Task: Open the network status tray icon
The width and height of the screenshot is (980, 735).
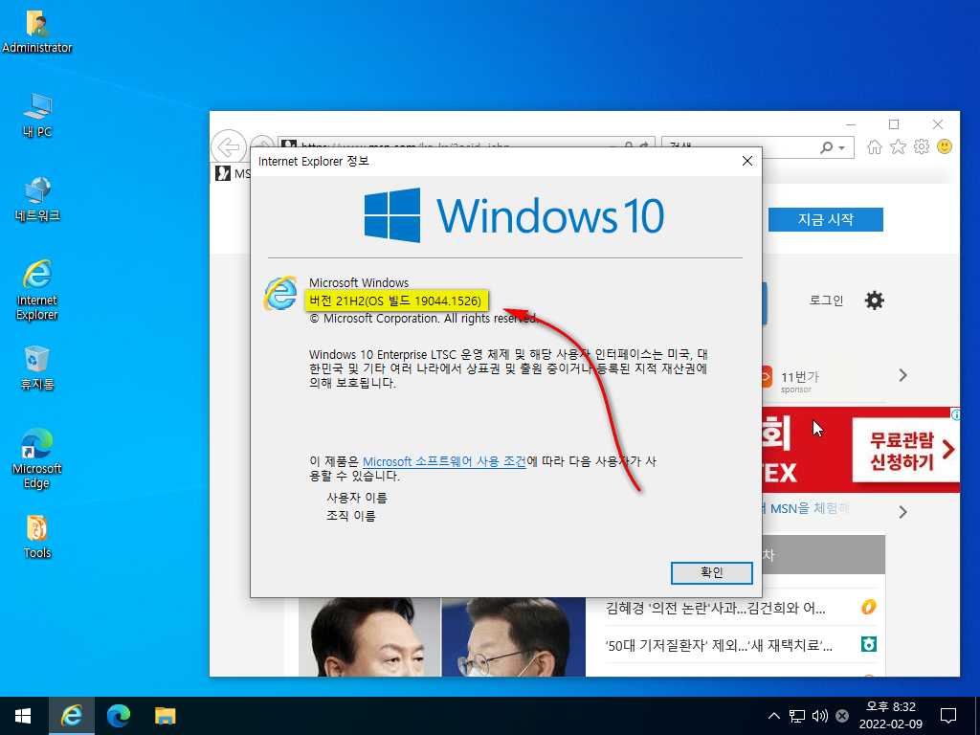Action: click(797, 716)
